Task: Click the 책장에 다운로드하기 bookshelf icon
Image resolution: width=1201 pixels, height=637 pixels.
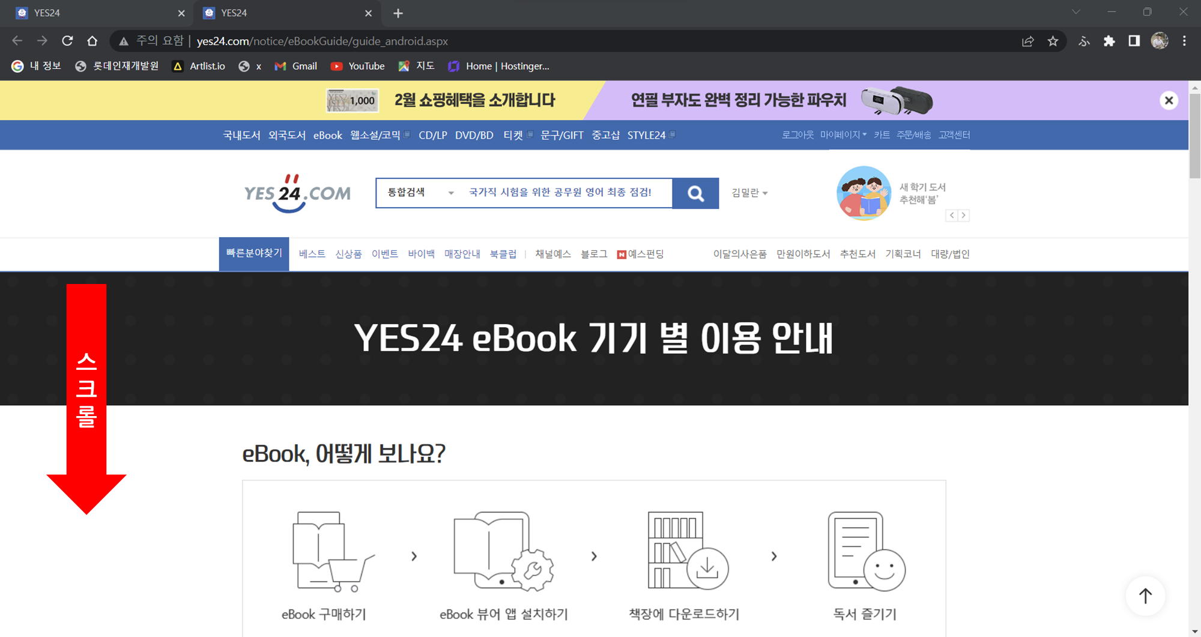Action: click(x=688, y=551)
